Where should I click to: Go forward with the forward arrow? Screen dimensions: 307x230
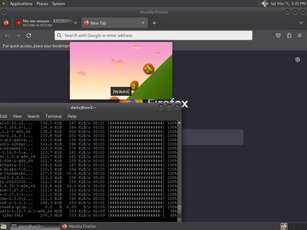[x=18, y=36]
